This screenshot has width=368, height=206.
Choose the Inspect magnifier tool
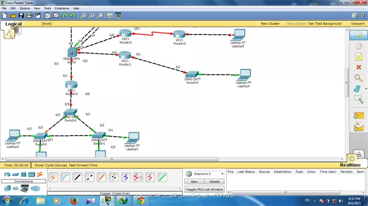(x=358, y=78)
